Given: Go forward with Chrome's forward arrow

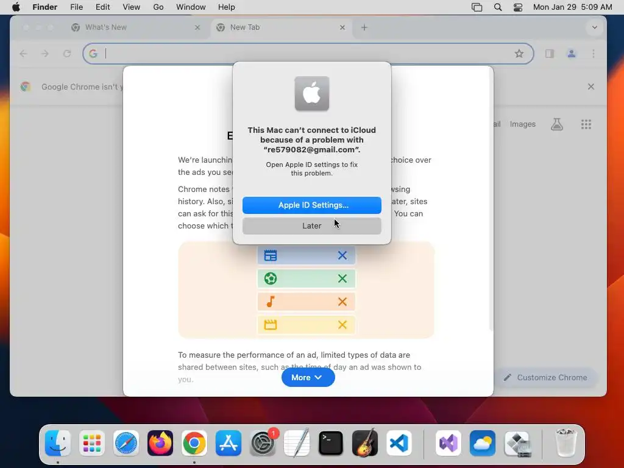Looking at the screenshot, I should (45, 54).
